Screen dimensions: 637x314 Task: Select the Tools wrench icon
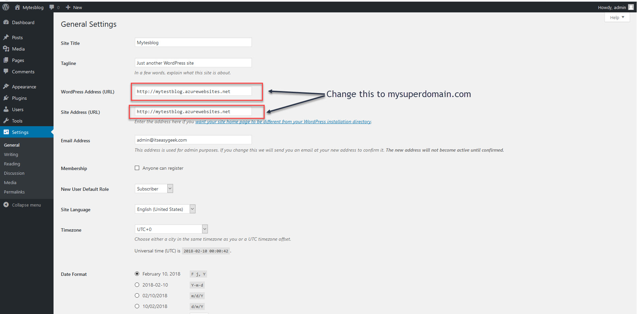click(7, 121)
